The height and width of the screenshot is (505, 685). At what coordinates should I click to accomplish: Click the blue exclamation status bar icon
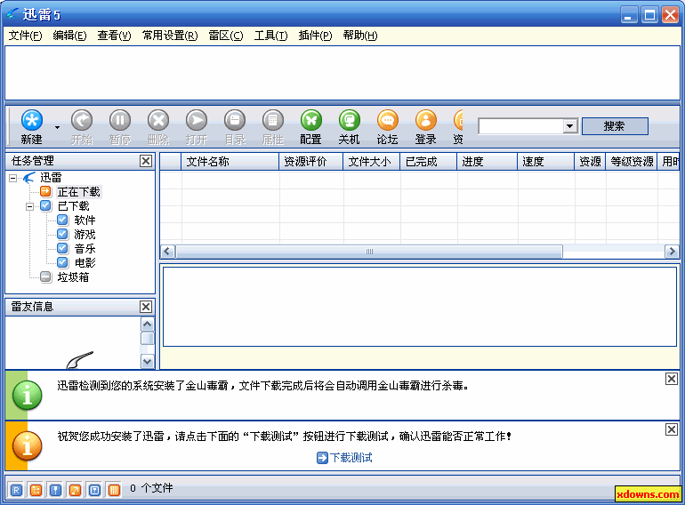(x=55, y=490)
